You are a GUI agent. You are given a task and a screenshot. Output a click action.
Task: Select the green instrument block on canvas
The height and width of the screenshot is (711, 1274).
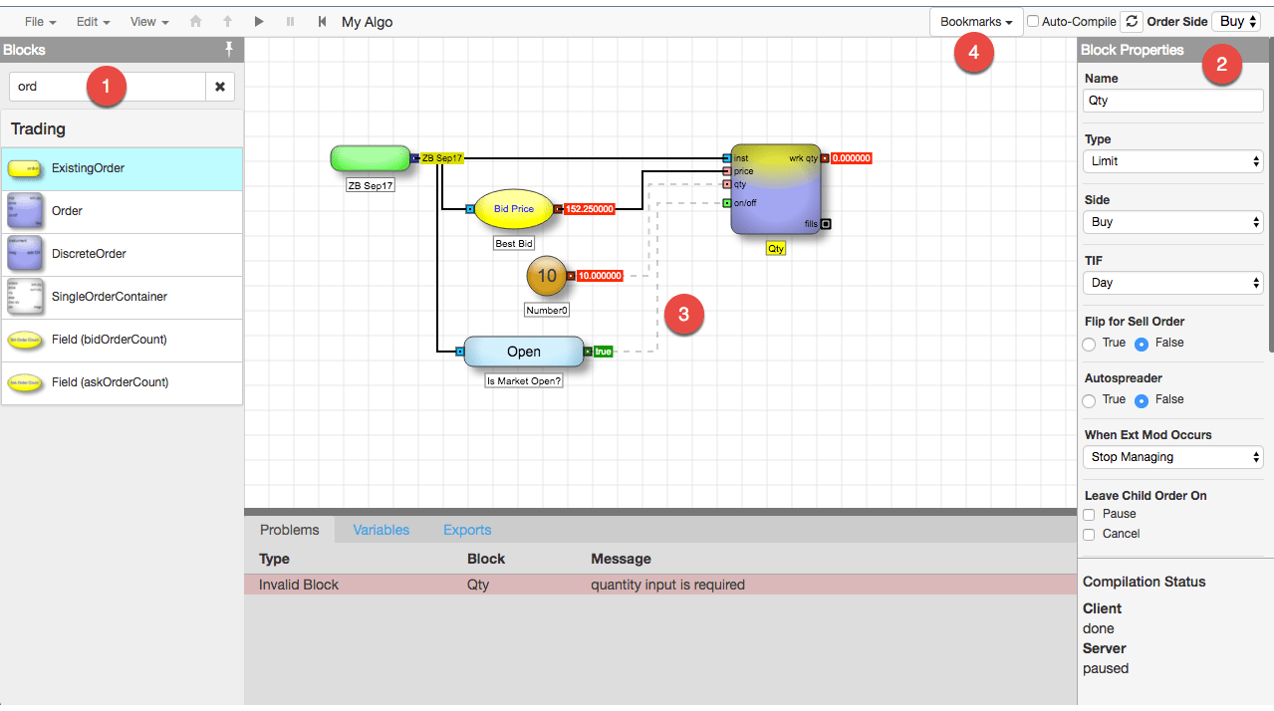pyautogui.click(x=371, y=157)
